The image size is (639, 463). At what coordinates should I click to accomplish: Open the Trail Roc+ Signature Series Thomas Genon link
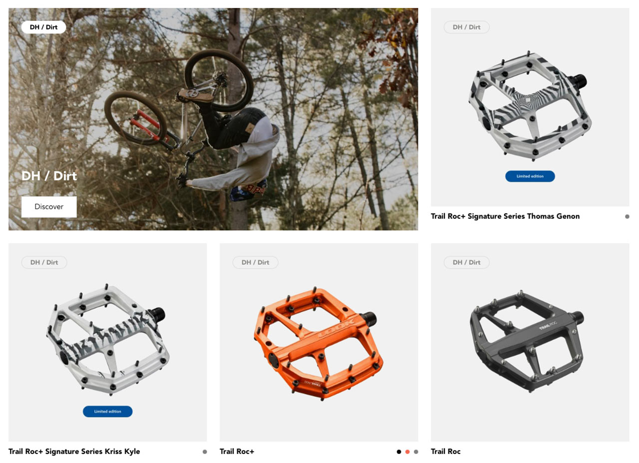[x=505, y=216]
